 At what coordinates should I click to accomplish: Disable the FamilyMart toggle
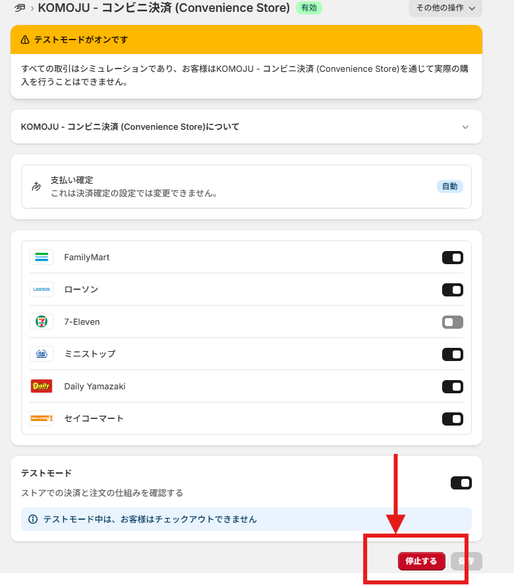click(x=453, y=258)
